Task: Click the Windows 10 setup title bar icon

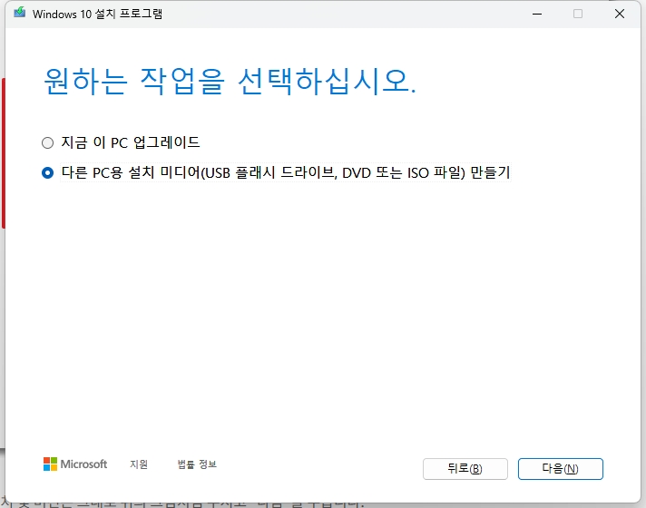Action: pos(19,14)
